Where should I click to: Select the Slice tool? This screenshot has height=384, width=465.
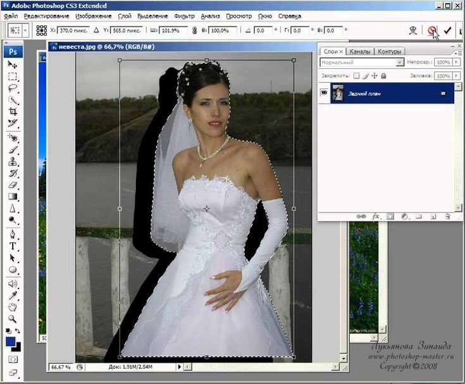13,123
